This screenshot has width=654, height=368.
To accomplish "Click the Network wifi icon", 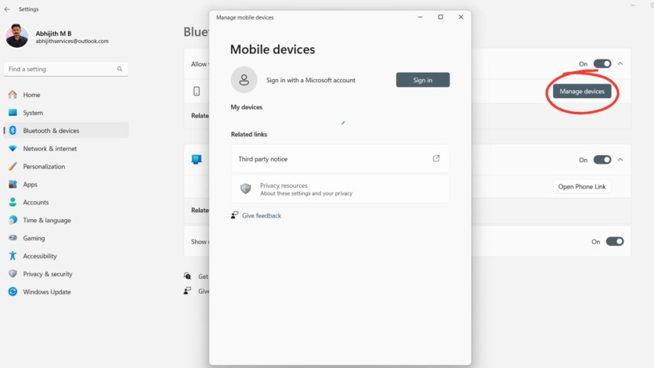I will (13, 148).
